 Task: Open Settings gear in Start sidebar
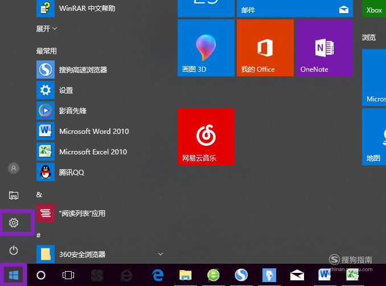14,223
